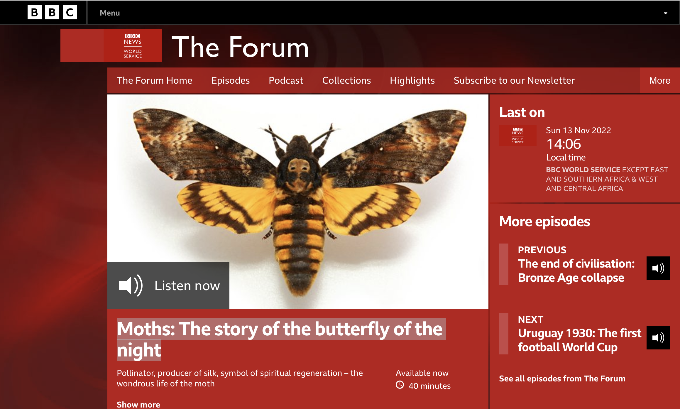Viewport: 680px width, 409px height.
Task: Play the Uruguay 1930 episode speaker icon
Action: (x=658, y=338)
